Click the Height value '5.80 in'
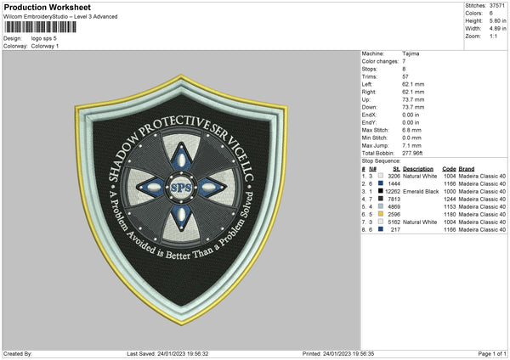The height and width of the screenshot is (360, 510). pyautogui.click(x=497, y=20)
